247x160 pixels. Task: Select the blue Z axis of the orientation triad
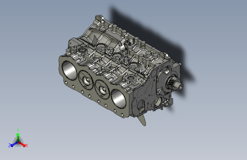pyautogui.click(x=13, y=144)
